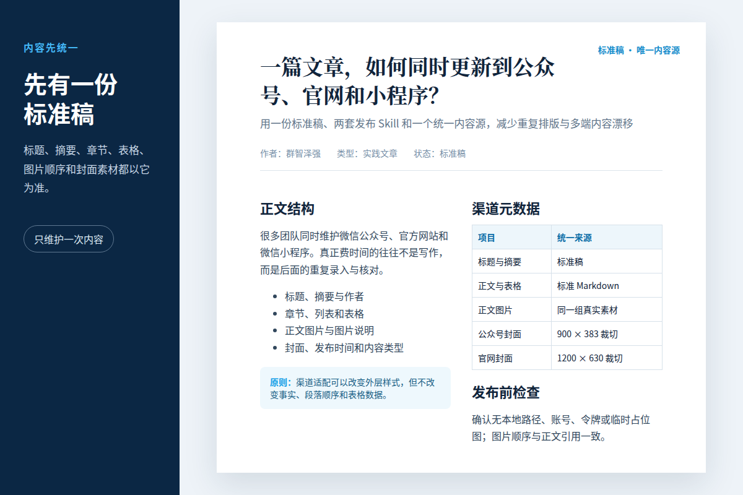Click the 统一来源 table column header
The image size is (743, 495).
607,238
